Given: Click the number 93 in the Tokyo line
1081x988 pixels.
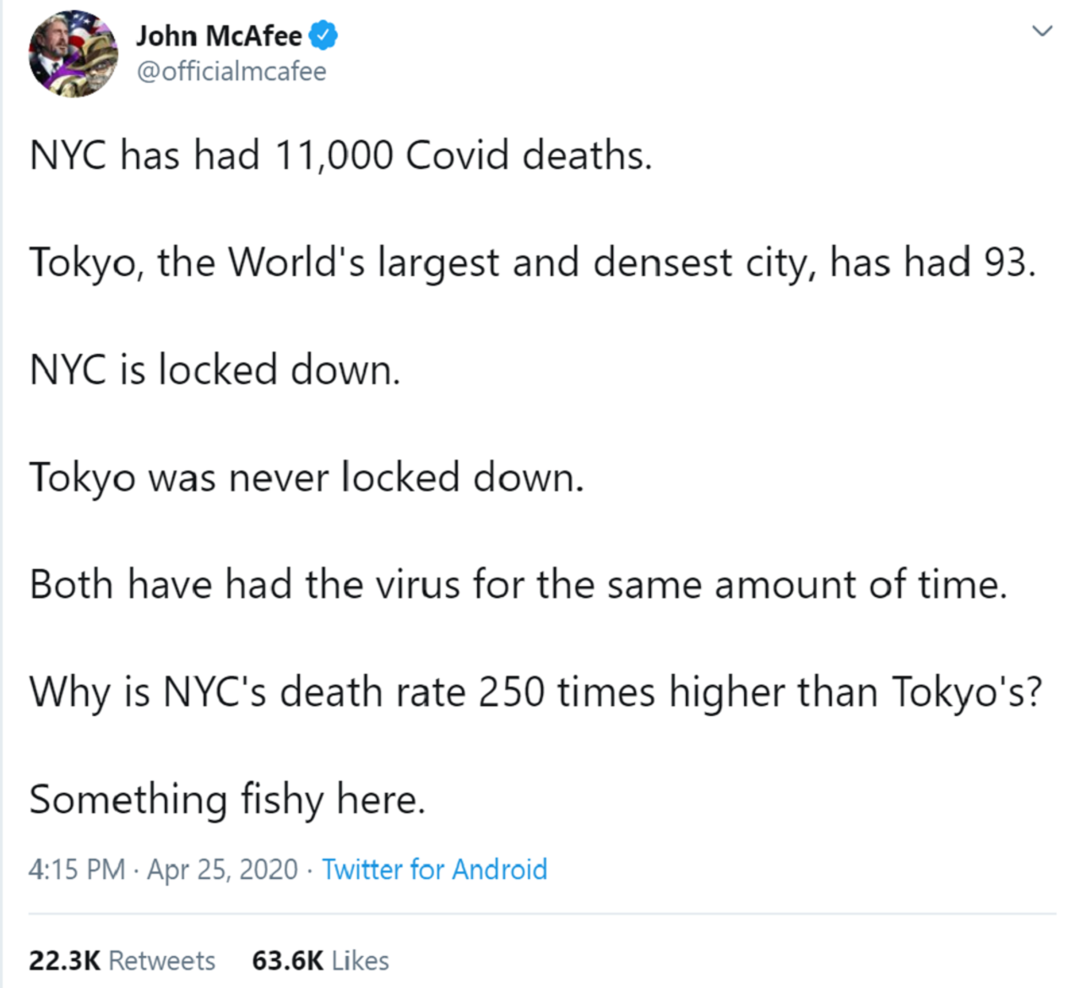Looking at the screenshot, I should pos(1010,263).
